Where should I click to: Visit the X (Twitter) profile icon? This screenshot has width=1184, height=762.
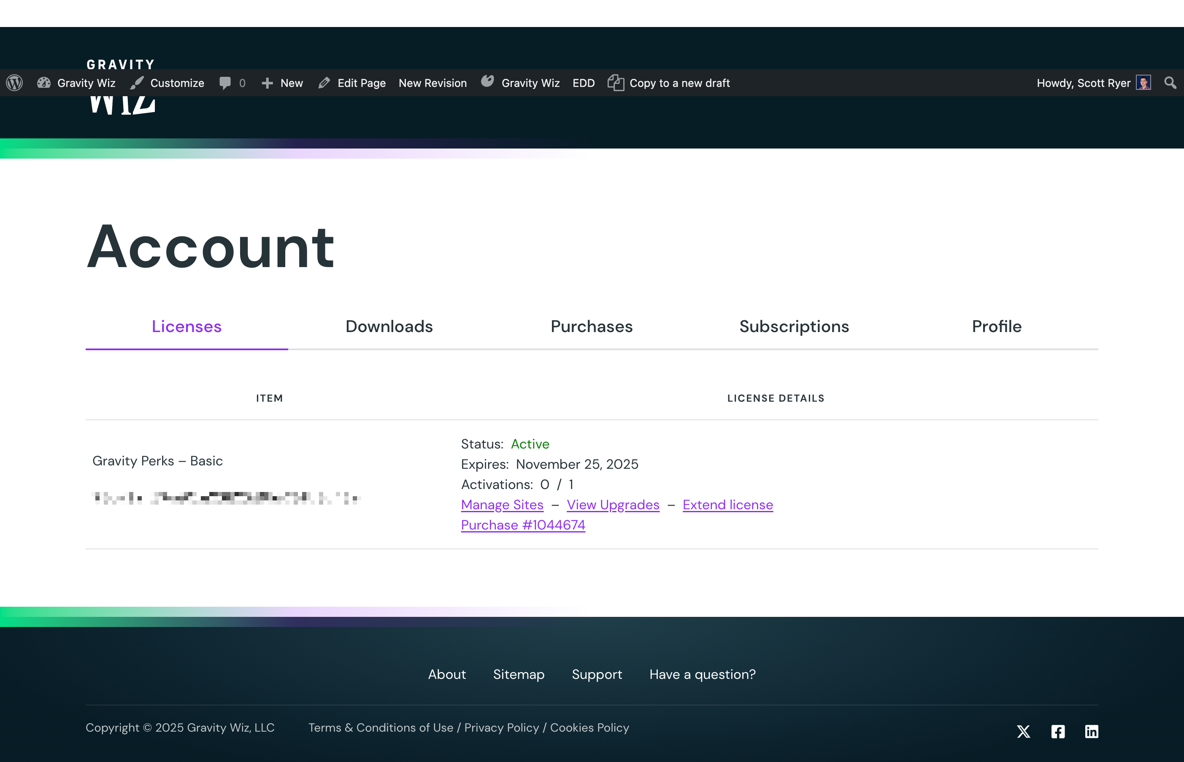pyautogui.click(x=1024, y=731)
